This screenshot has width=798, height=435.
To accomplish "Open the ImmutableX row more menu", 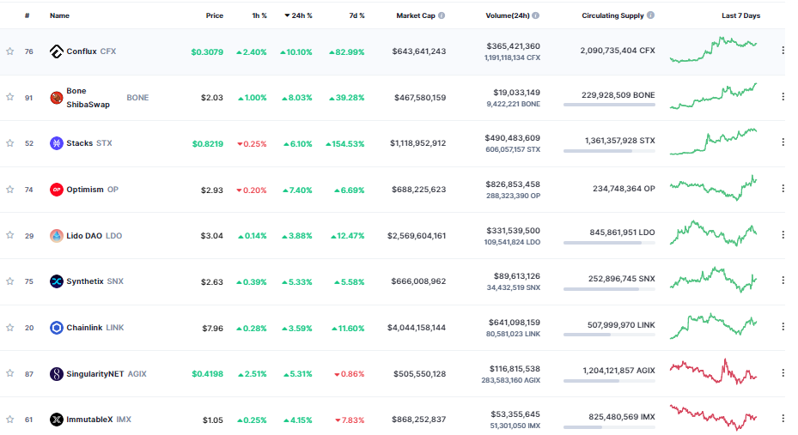I will coord(783,419).
